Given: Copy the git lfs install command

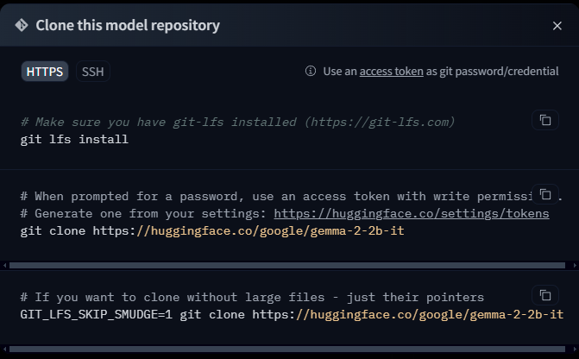Looking at the screenshot, I should (545, 120).
